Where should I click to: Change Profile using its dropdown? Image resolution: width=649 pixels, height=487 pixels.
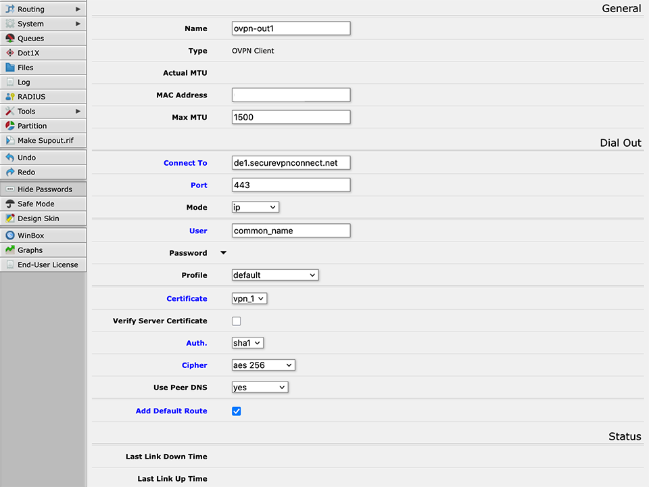tap(274, 275)
